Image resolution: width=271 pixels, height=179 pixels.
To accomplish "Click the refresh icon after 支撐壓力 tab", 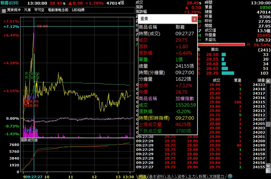I will [x=230, y=176].
